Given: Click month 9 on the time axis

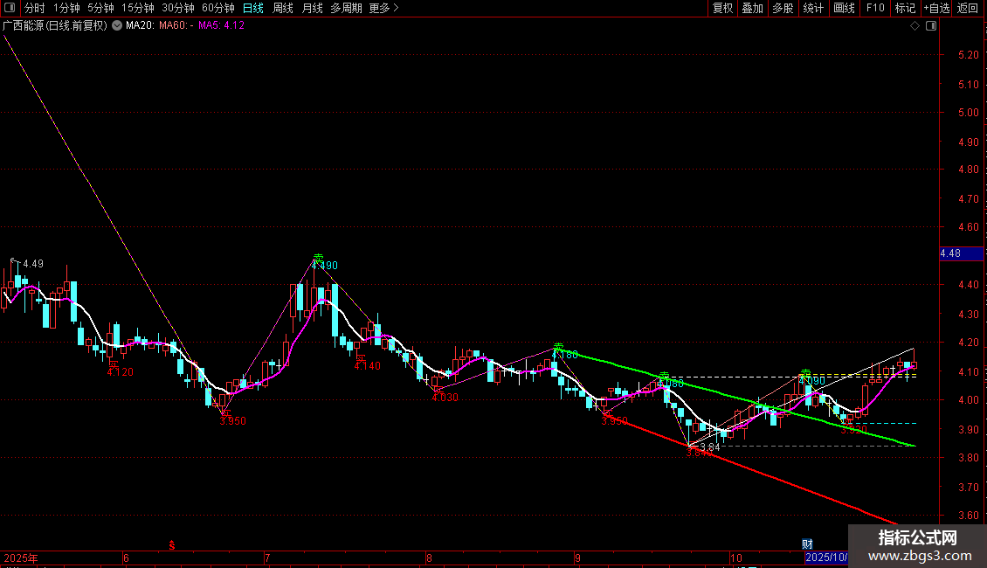Looking at the screenshot, I should point(577,558).
